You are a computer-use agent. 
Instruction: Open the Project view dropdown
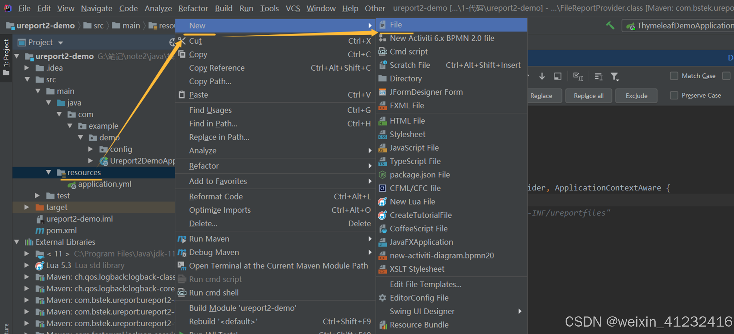point(61,43)
